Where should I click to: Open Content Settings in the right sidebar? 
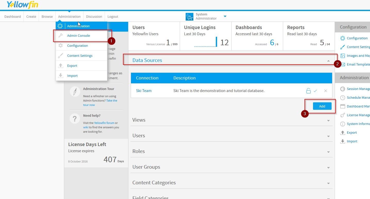[x=358, y=47]
